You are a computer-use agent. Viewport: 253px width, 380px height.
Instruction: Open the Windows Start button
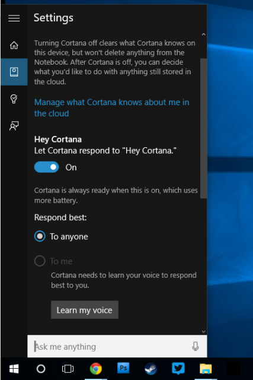(x=14, y=369)
